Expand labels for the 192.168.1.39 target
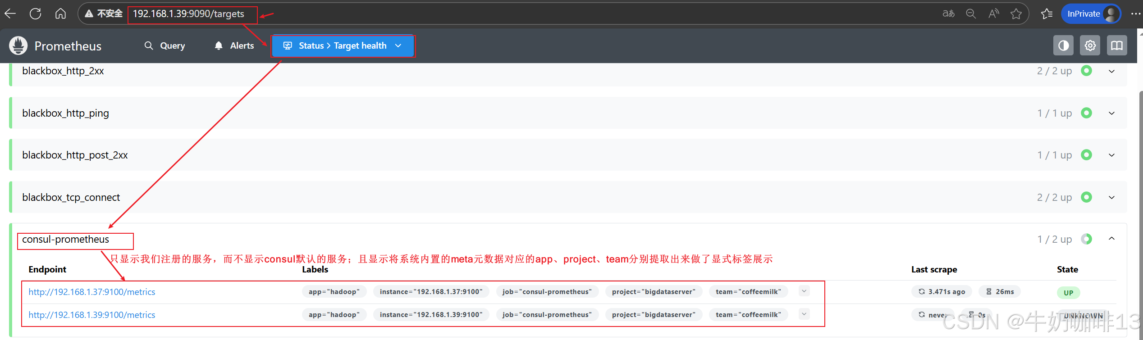This screenshot has height=340, width=1143. pyautogui.click(x=804, y=314)
